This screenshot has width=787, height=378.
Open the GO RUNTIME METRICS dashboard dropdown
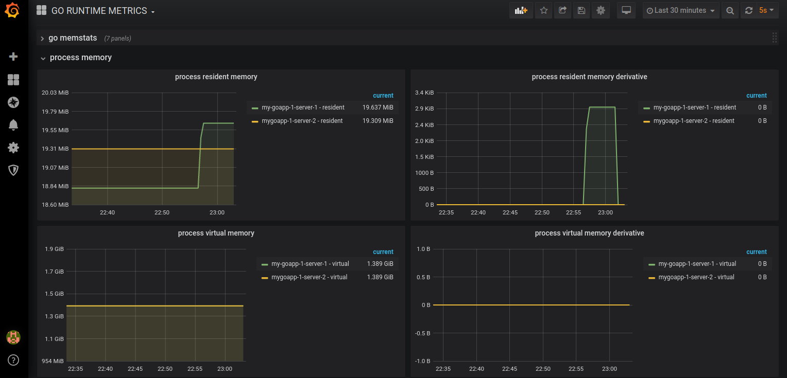[x=103, y=11]
